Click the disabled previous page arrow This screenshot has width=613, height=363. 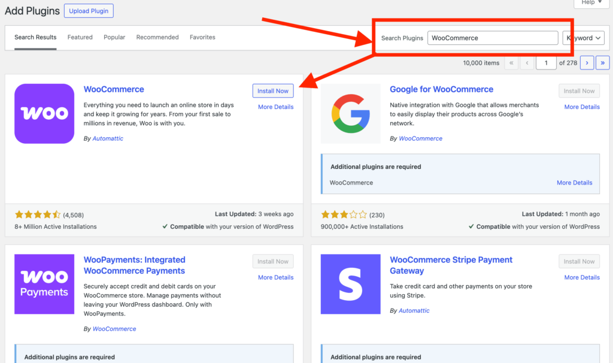[x=527, y=62]
